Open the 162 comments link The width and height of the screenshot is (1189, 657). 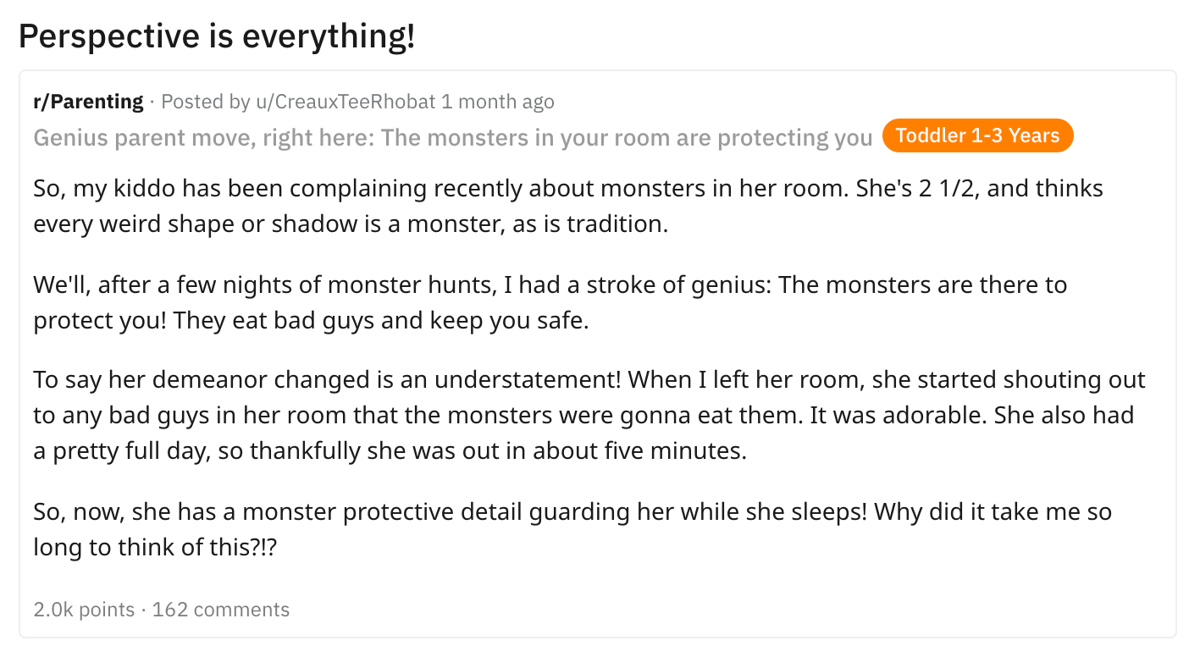220,610
